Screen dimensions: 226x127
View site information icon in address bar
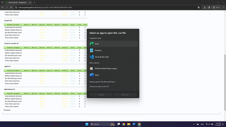click(x=16, y=7)
